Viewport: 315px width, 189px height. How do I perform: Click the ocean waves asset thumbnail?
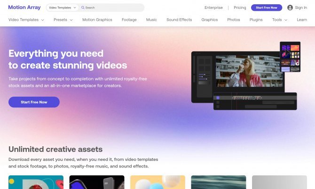pyautogui.click(x=219, y=182)
